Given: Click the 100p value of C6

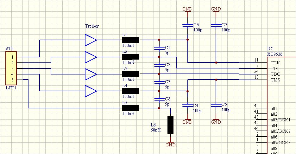Looking at the screenshot, I should coord(198,30).
